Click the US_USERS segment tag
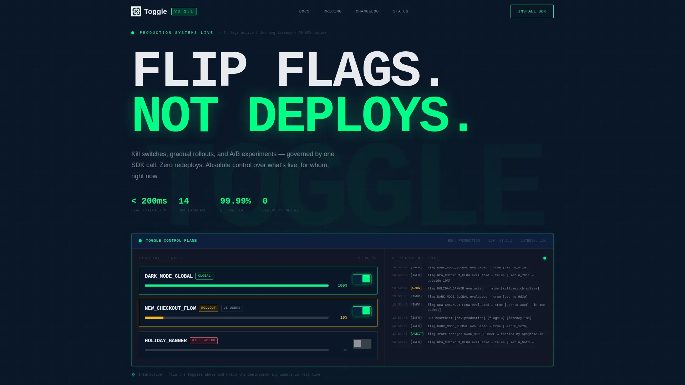This screenshot has height=385, width=685. point(232,308)
